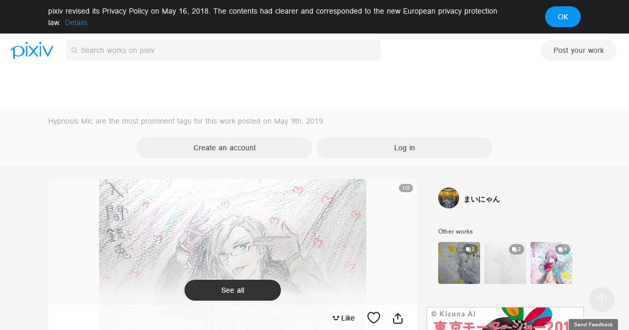Click the 1/2 page count badge
Image resolution: width=629 pixels, height=330 pixels.
[406, 188]
